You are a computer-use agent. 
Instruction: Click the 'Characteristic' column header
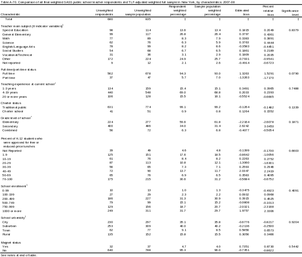(10, 15)
